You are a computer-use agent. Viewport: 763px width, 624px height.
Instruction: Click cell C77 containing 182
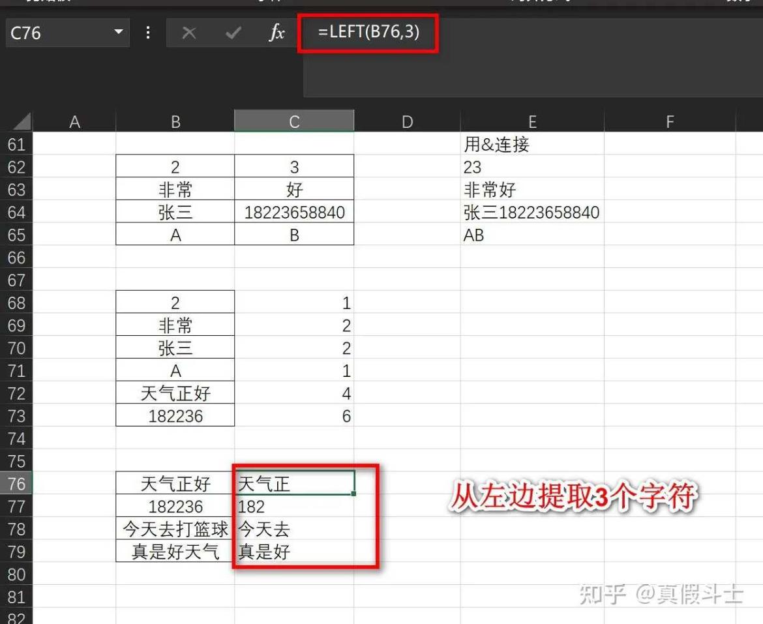(294, 506)
